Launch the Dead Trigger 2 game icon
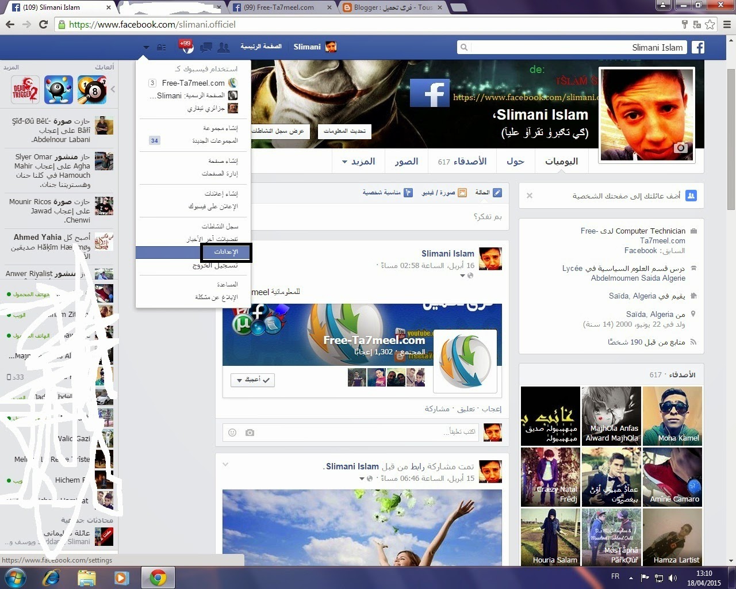 (x=25, y=89)
